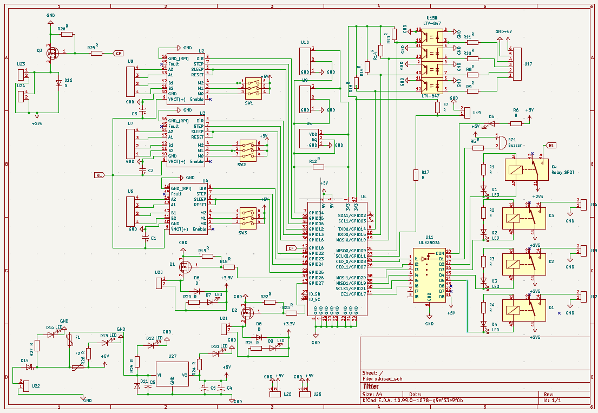Select the Q2 MOSFET symbol
Image resolution: width=598 pixels, height=413 pixels.
[248, 313]
